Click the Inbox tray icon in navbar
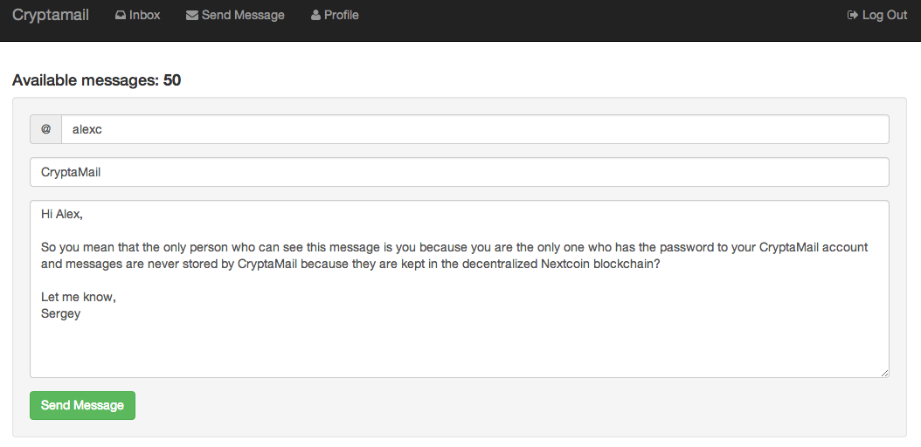Viewport: 921px width, 447px height. [x=121, y=15]
